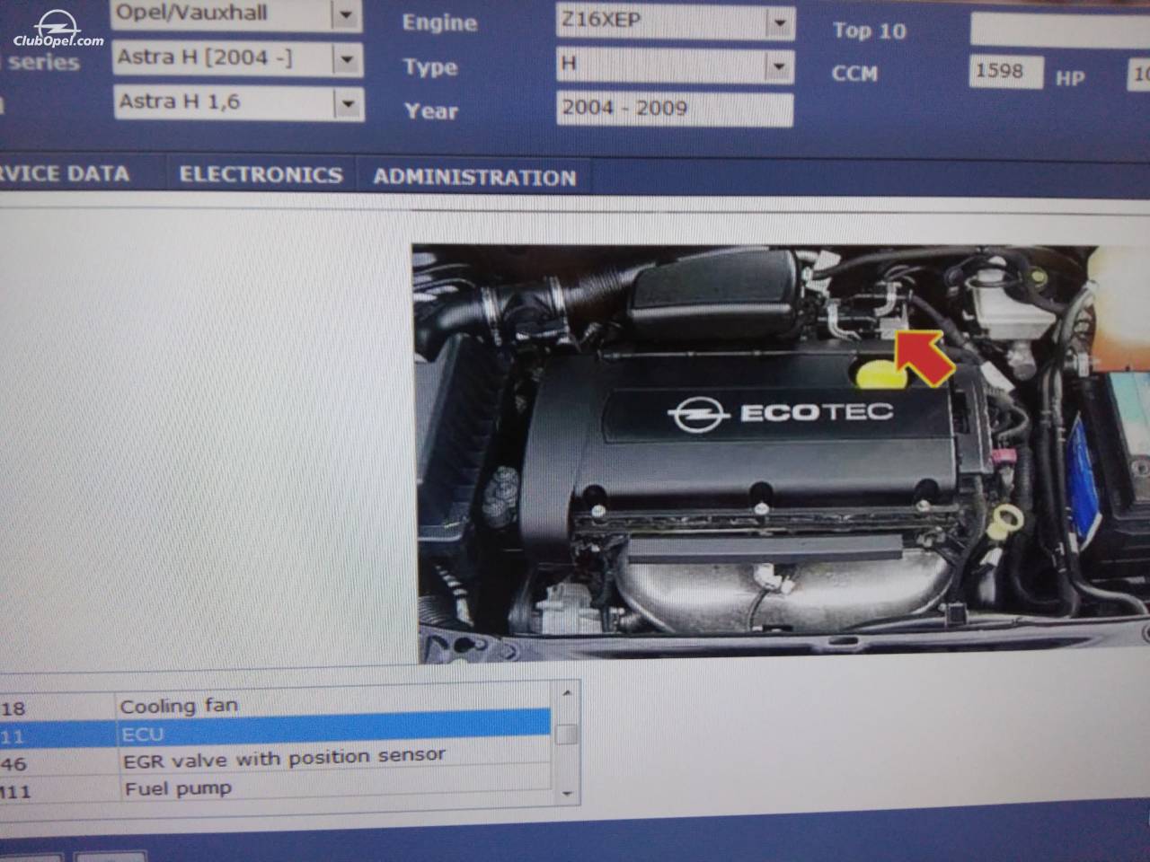Viewport: 1150px width, 862px height.
Task: Open the ELECTRONICS tab
Action: (261, 175)
